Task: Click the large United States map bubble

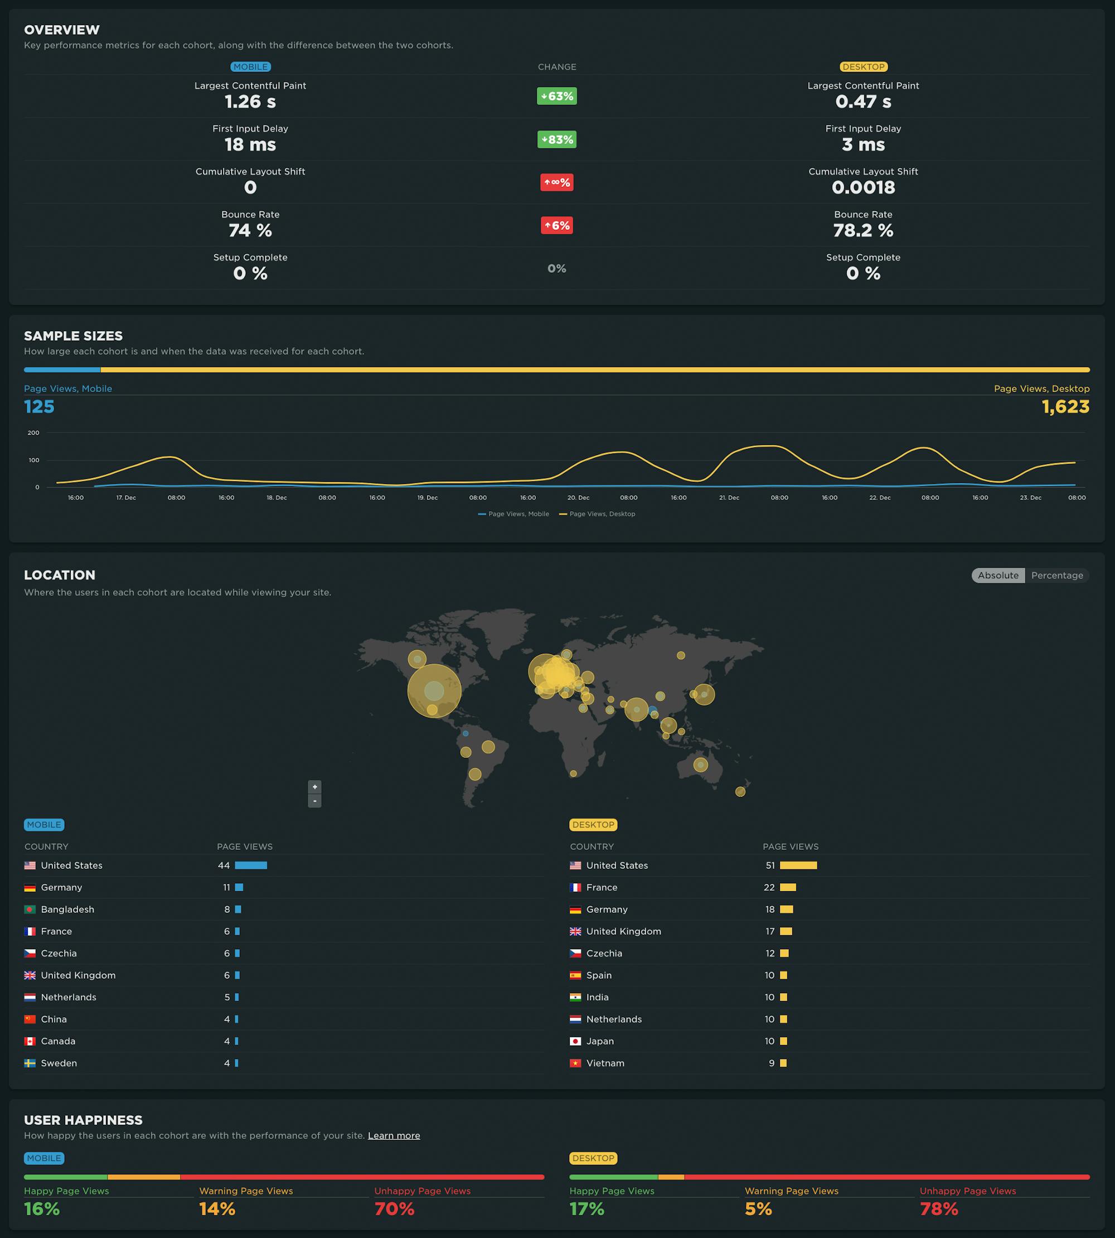Action: [x=434, y=691]
